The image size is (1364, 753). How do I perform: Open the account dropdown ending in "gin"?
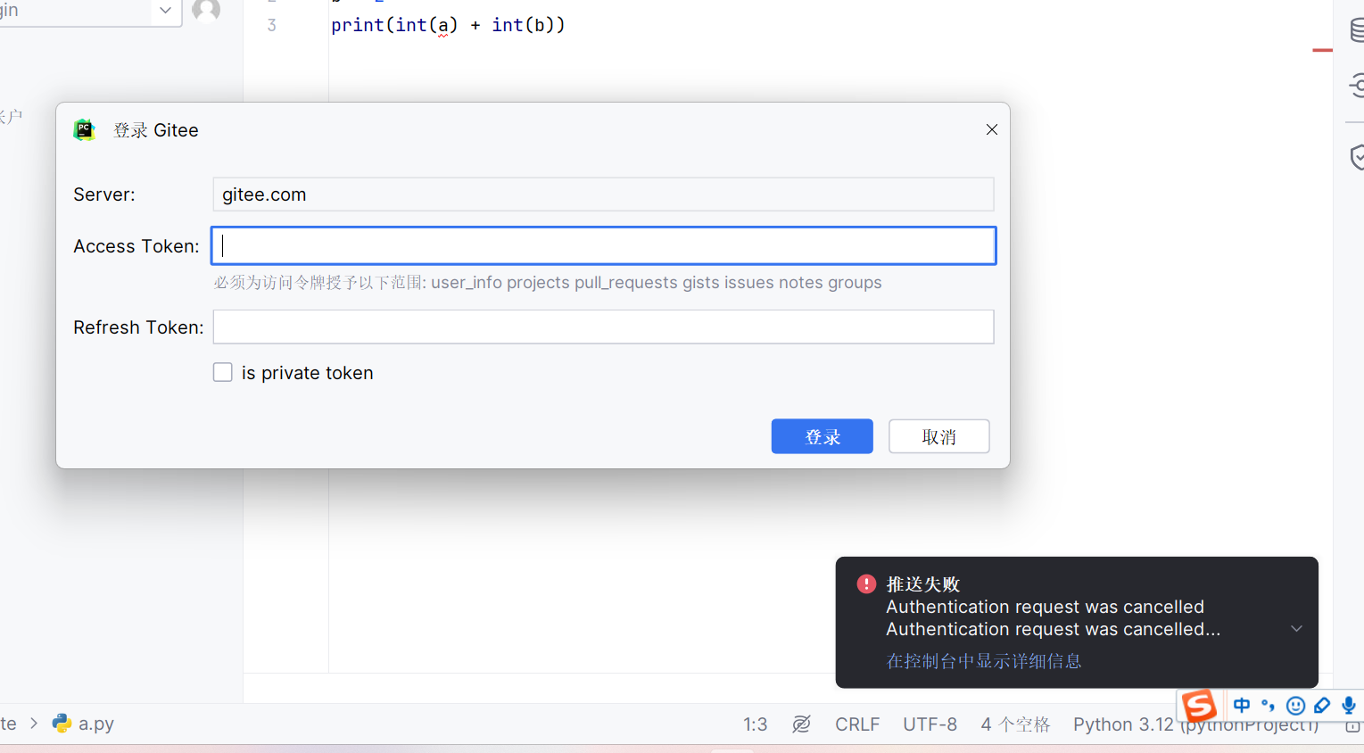89,11
